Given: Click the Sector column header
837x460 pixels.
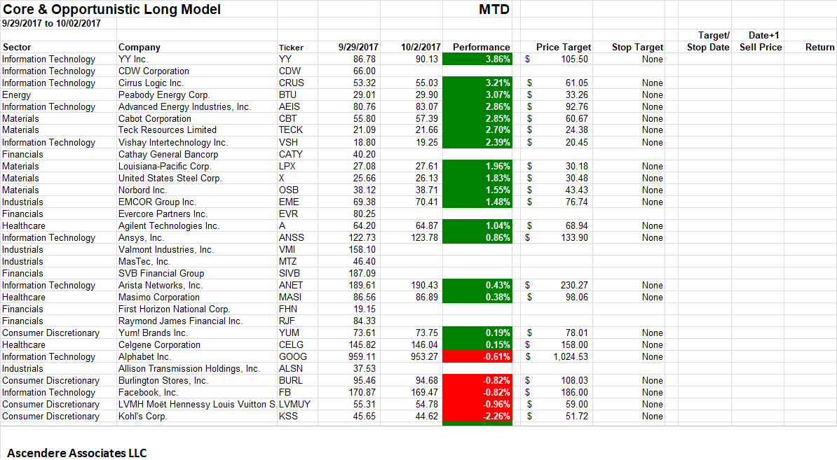Looking at the screenshot, I should coord(21,47).
